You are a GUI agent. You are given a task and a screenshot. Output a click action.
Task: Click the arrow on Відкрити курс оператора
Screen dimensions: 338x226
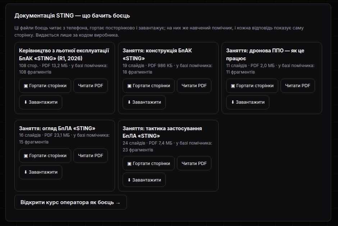click(118, 203)
